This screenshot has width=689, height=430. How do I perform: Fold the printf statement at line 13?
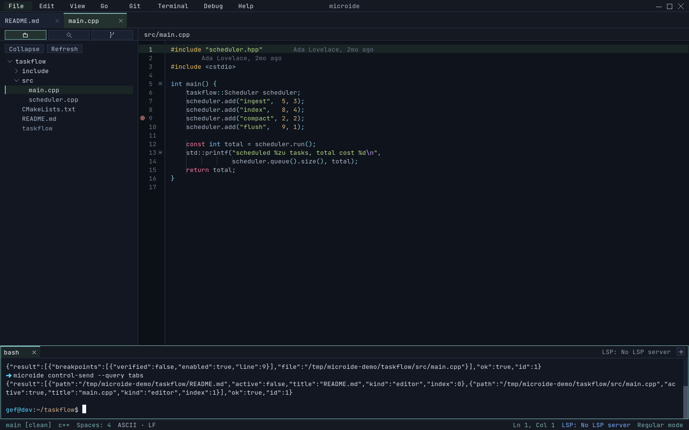[160, 152]
